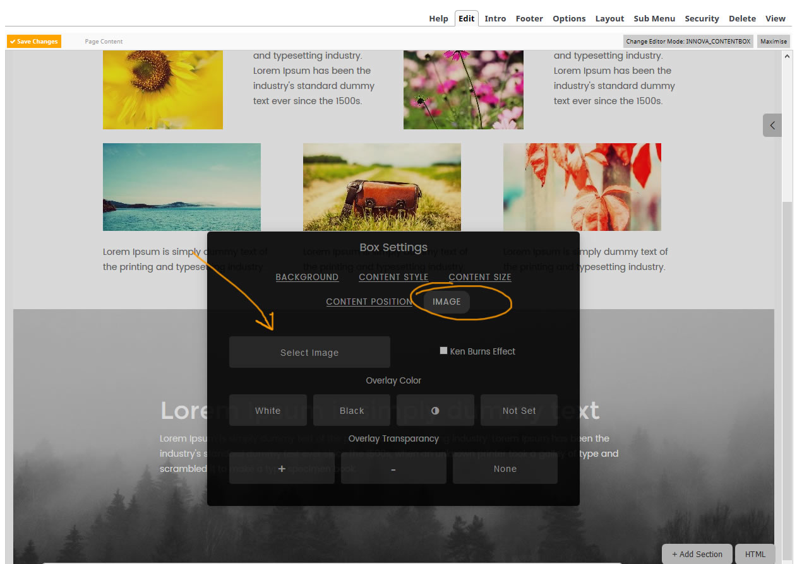Image resolution: width=797 pixels, height=564 pixels.
Task: Click the Overlay Color label
Action: (x=393, y=380)
